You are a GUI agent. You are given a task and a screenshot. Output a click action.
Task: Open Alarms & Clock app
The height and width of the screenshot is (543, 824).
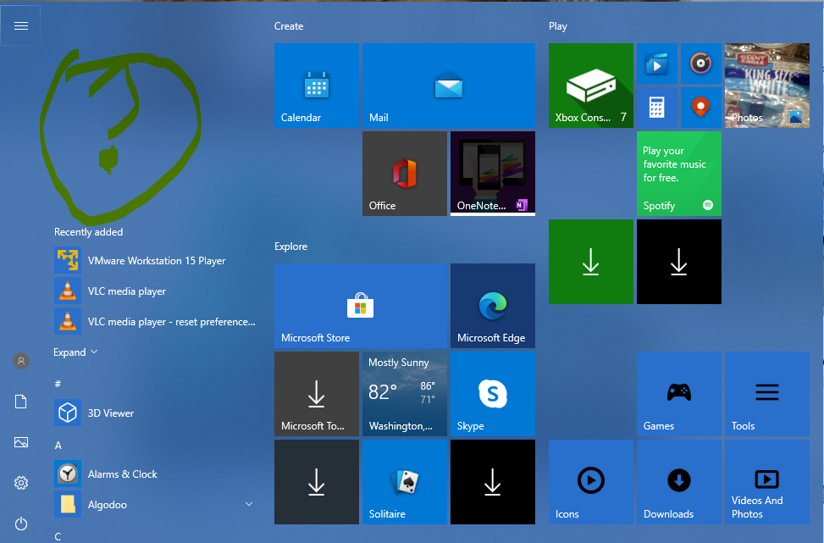coord(156,474)
